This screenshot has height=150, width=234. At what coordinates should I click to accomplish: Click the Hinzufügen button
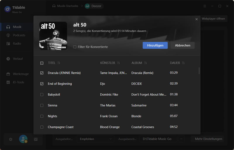[155, 45]
